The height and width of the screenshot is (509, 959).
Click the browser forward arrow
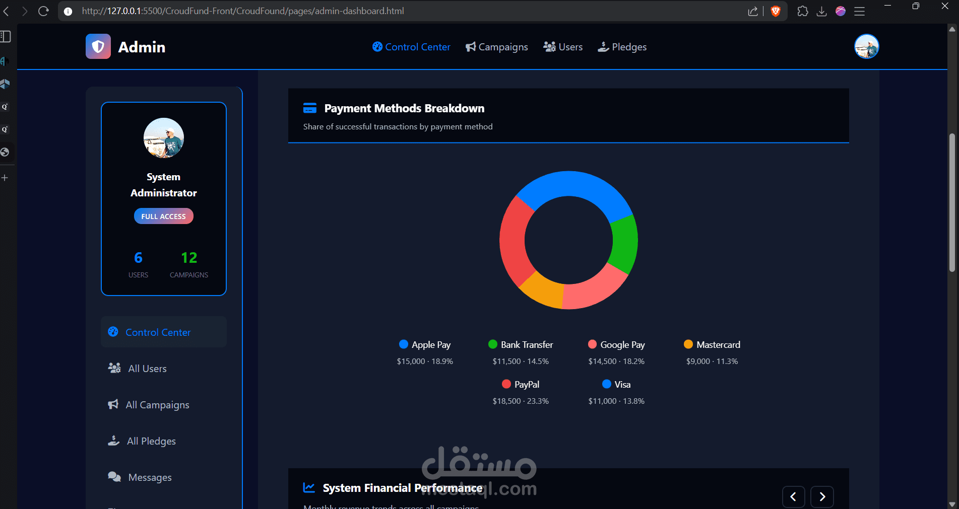24,11
